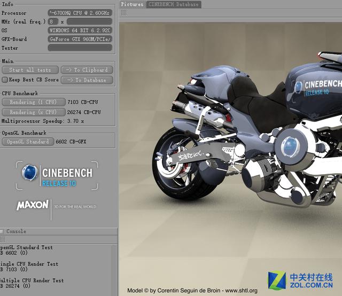Click the 26274 CB-CPU score
Screen dimensions: 342x296
84,112
